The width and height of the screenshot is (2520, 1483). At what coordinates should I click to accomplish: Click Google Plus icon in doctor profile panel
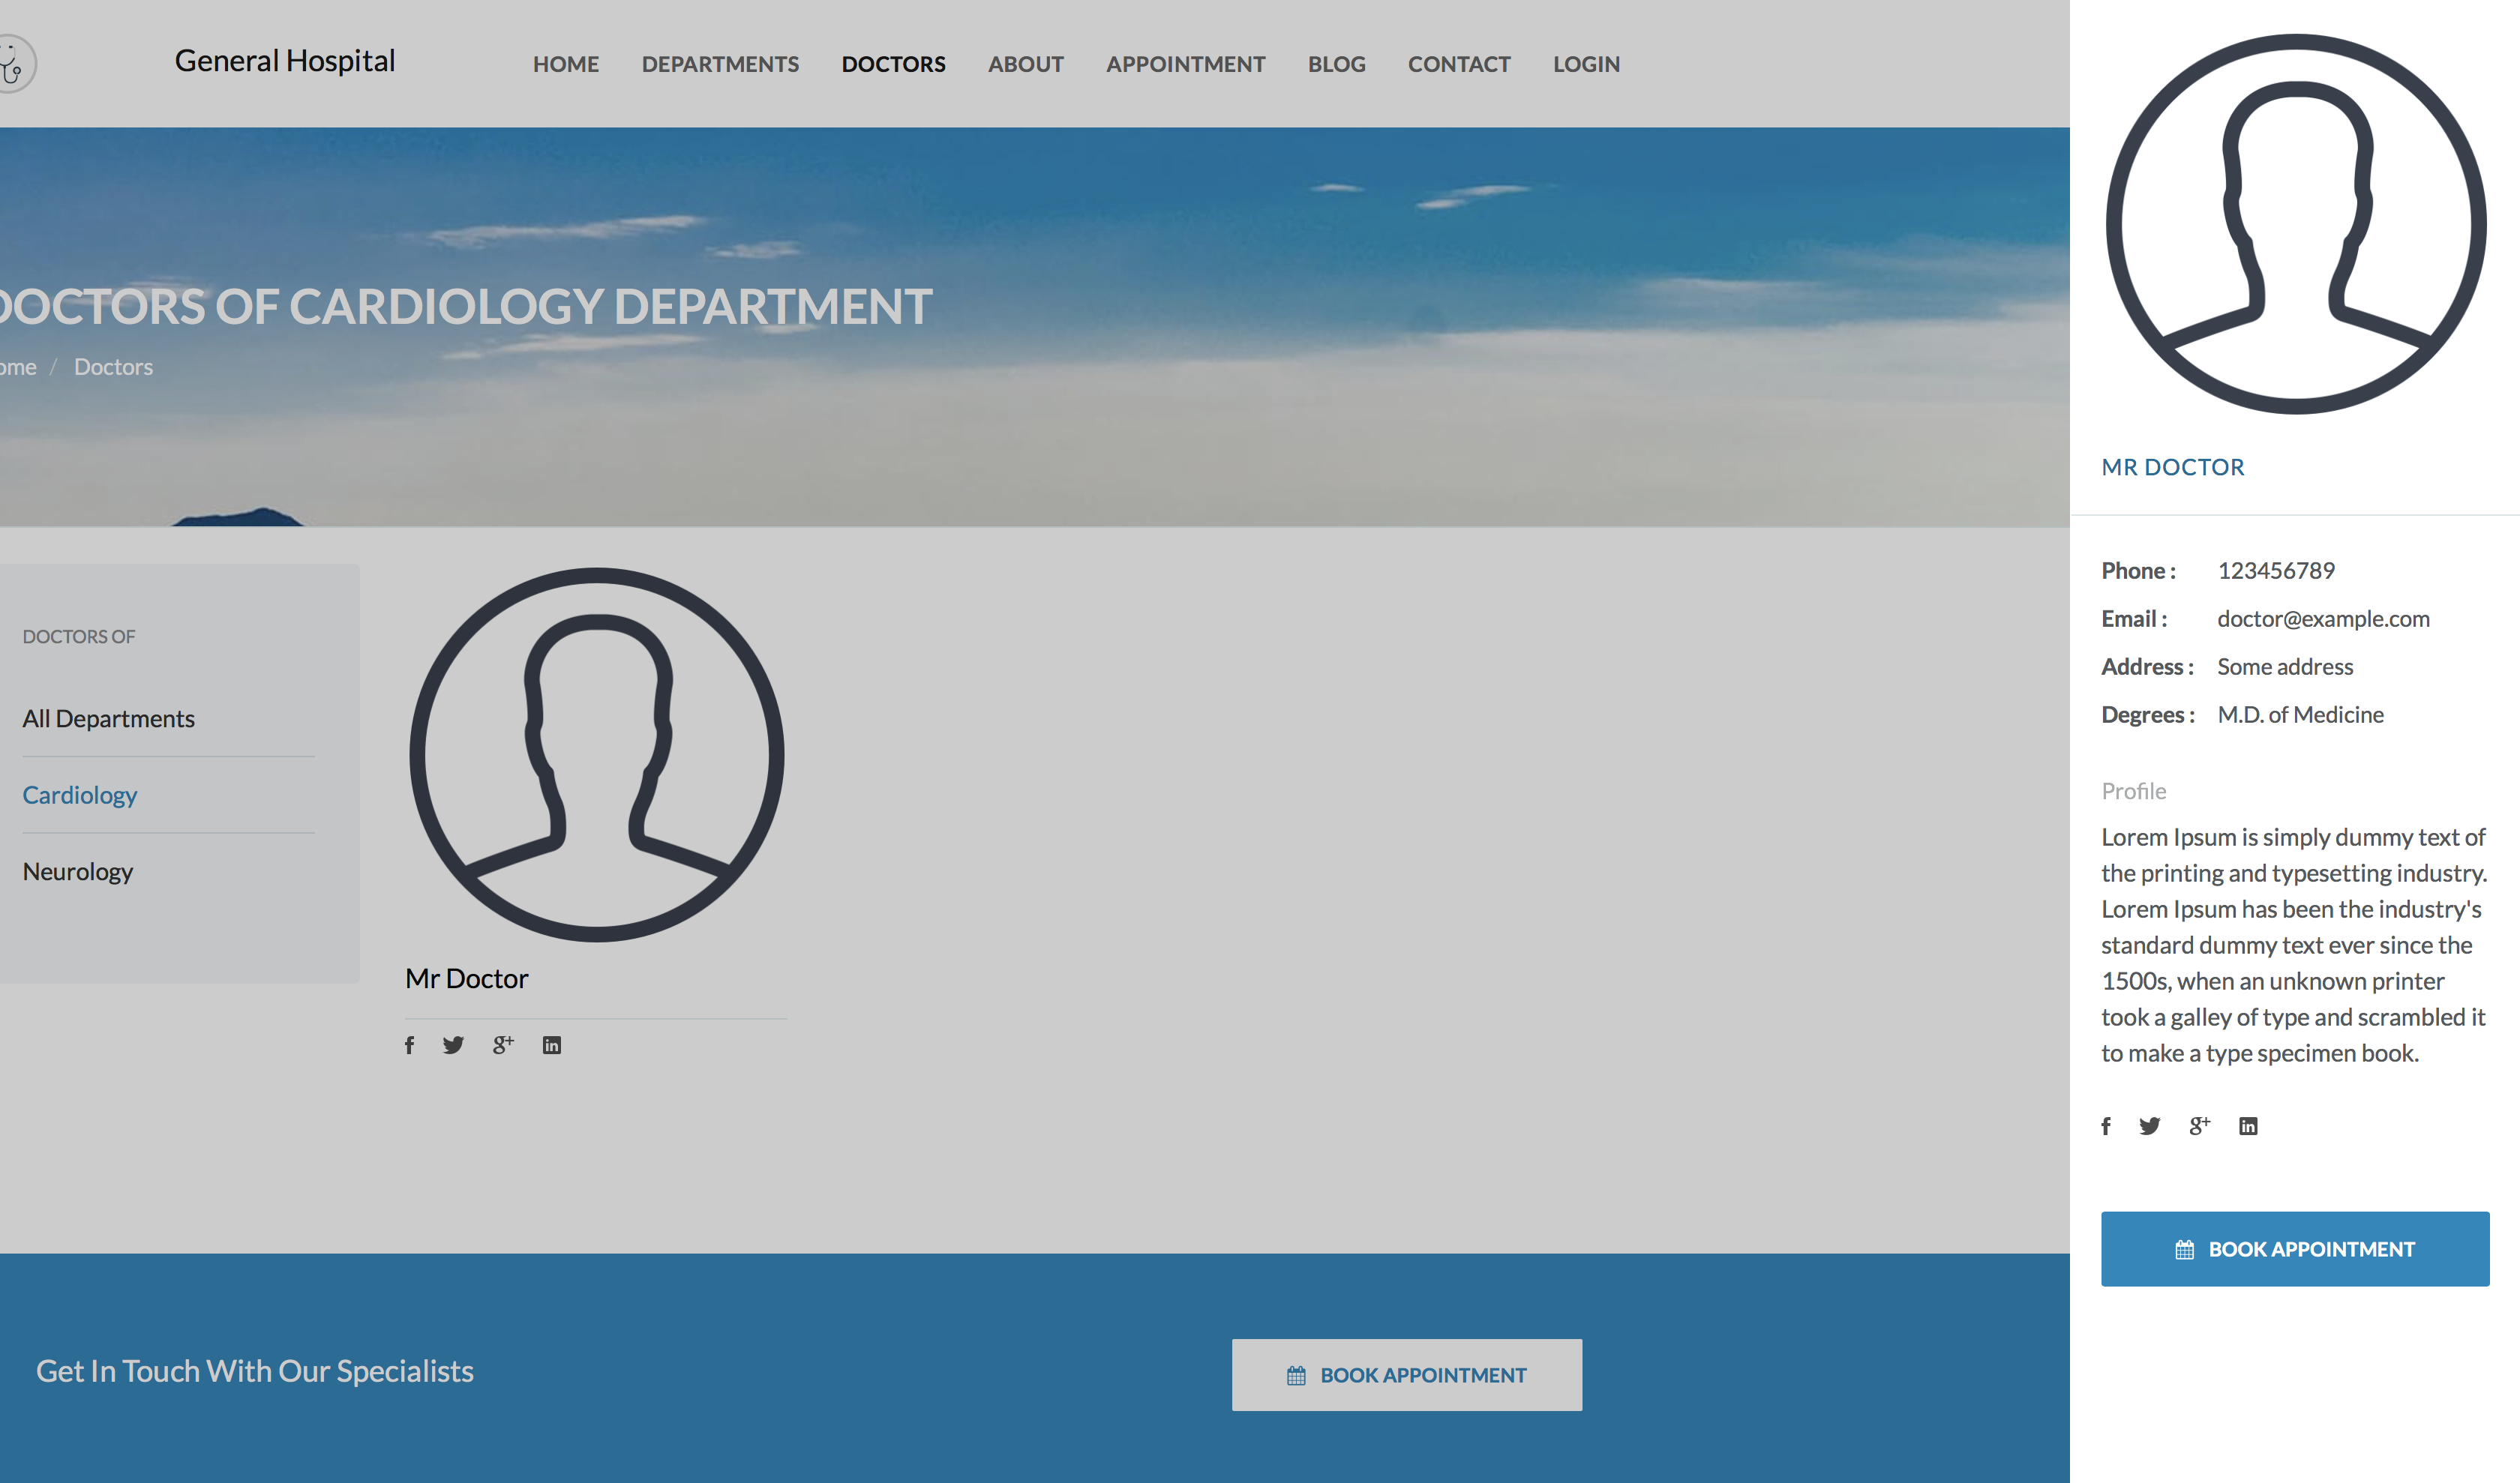click(2200, 1125)
